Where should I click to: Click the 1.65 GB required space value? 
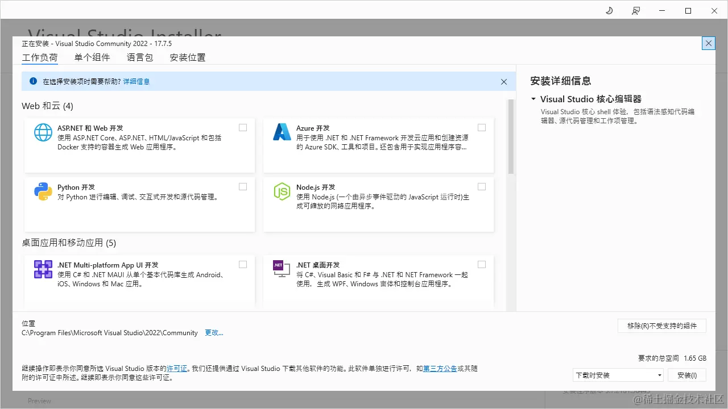pyautogui.click(x=695, y=358)
